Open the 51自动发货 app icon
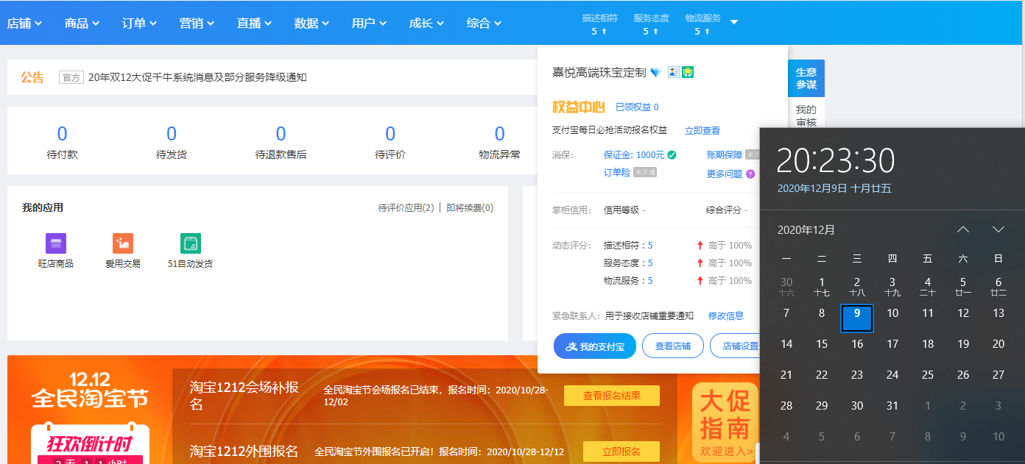 point(191,243)
